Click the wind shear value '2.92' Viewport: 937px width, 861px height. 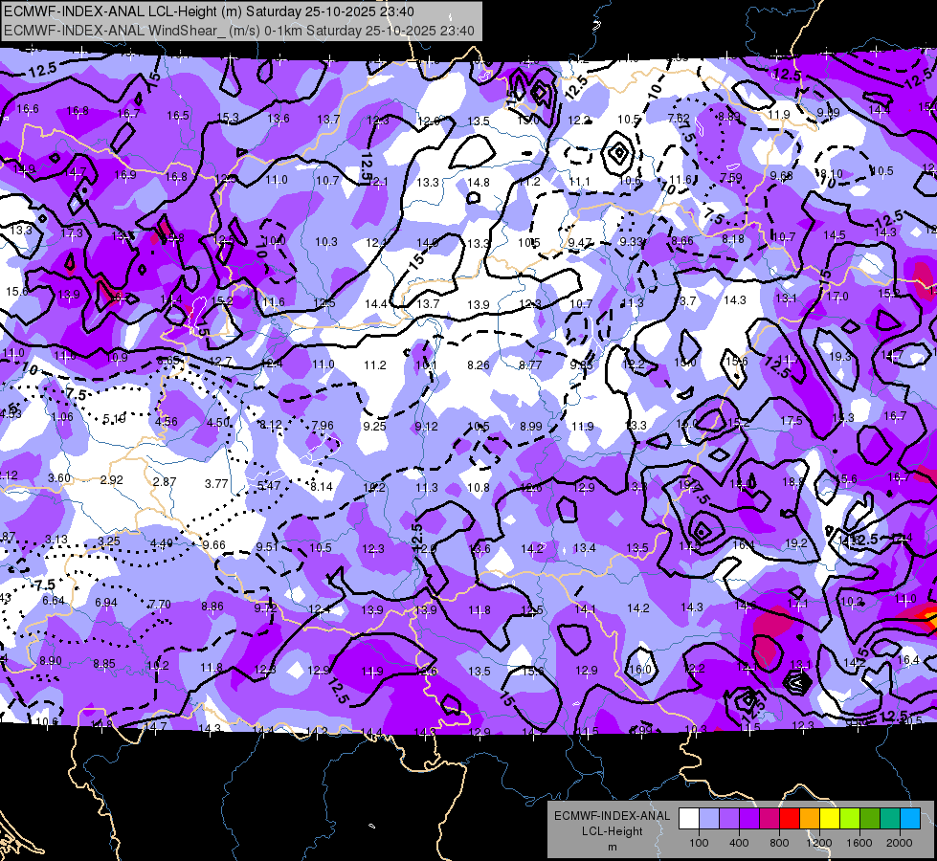pyautogui.click(x=112, y=480)
